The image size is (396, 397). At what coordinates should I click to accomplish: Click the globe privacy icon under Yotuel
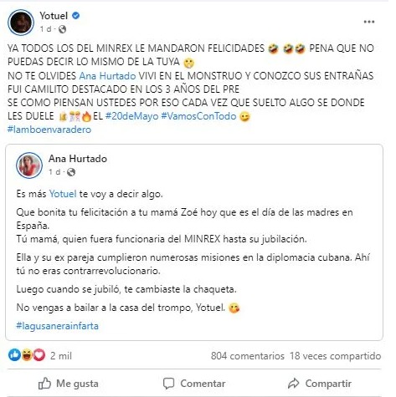click(x=62, y=29)
